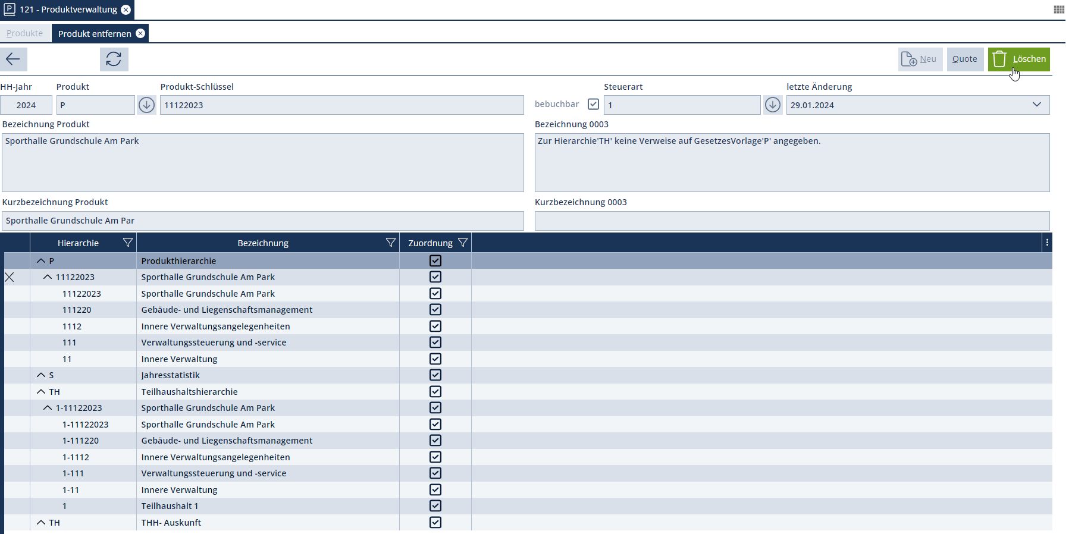Screen dimensions: 1072x534
Task: Click the Produkt-Schlüssel input field
Action: click(x=341, y=105)
